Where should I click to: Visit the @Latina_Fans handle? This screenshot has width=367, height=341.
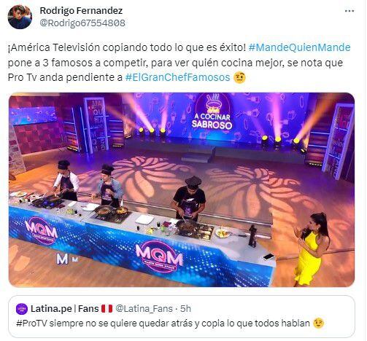(x=144, y=309)
